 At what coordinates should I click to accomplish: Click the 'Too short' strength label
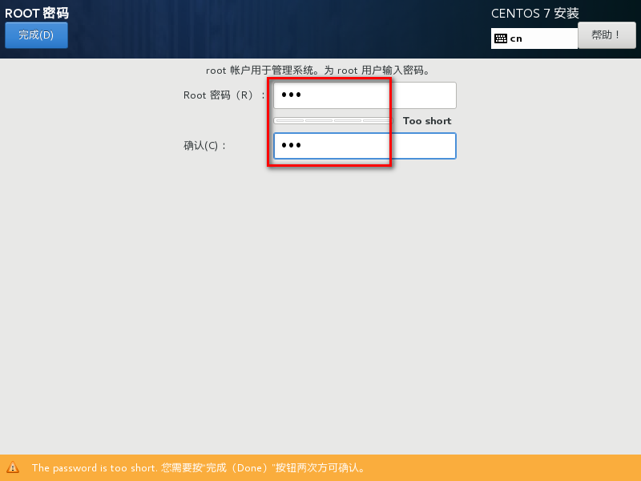[425, 120]
